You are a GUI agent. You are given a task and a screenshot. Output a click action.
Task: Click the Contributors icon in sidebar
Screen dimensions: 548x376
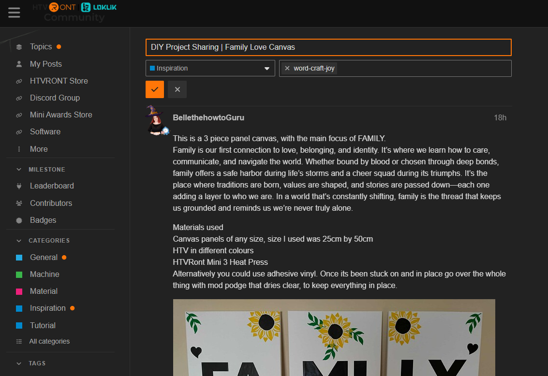coord(19,203)
